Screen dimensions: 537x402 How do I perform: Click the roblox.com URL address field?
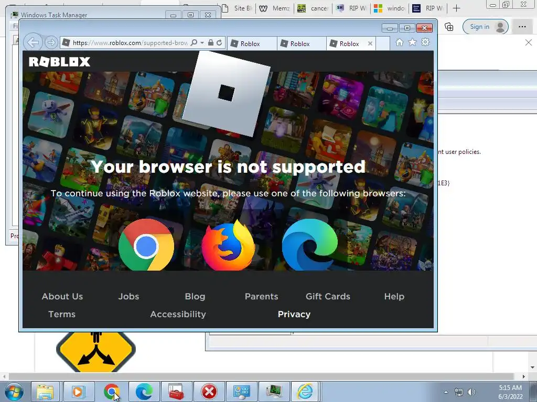tap(130, 43)
